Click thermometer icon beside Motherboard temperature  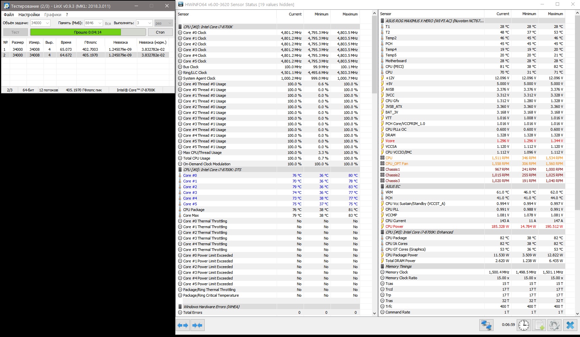coord(382,61)
